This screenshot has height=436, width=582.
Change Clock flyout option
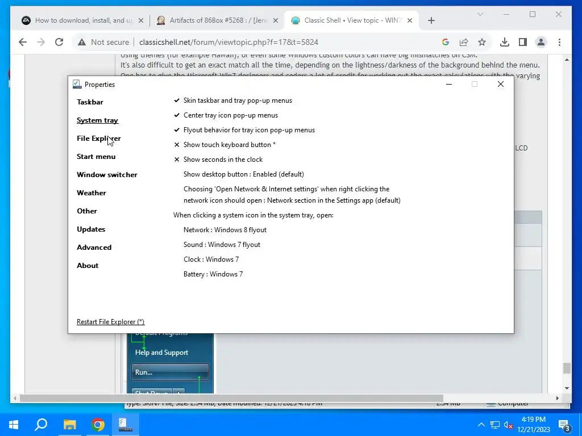[211, 259]
